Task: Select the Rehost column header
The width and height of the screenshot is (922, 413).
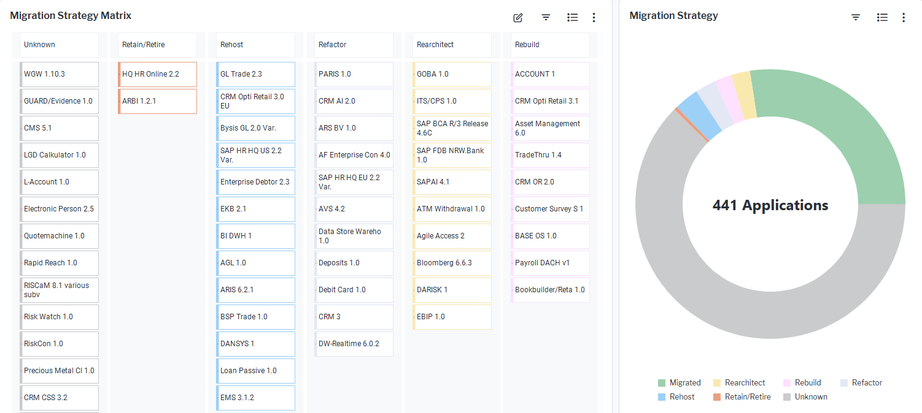Action: click(255, 45)
